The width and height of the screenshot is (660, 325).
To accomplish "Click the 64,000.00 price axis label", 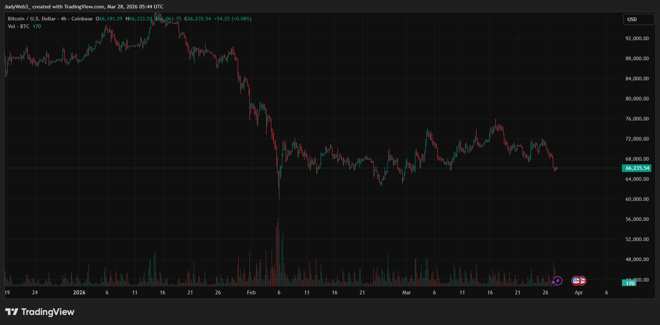I will point(638,179).
